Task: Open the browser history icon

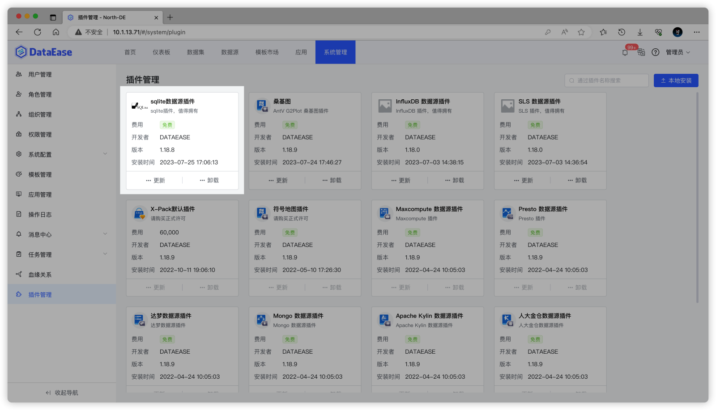Action: (622, 32)
